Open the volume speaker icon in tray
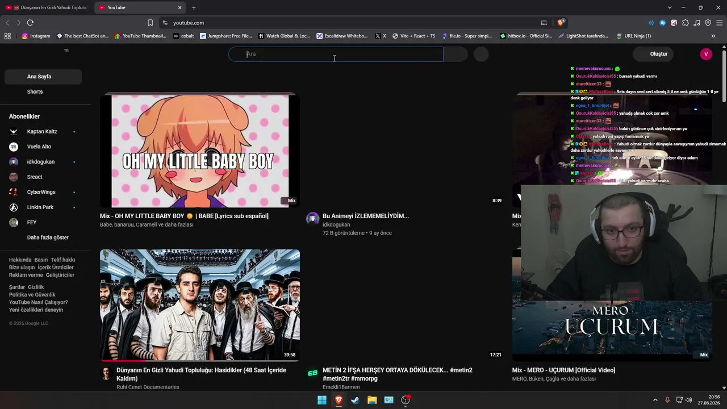Image resolution: width=727 pixels, height=409 pixels. click(689, 400)
